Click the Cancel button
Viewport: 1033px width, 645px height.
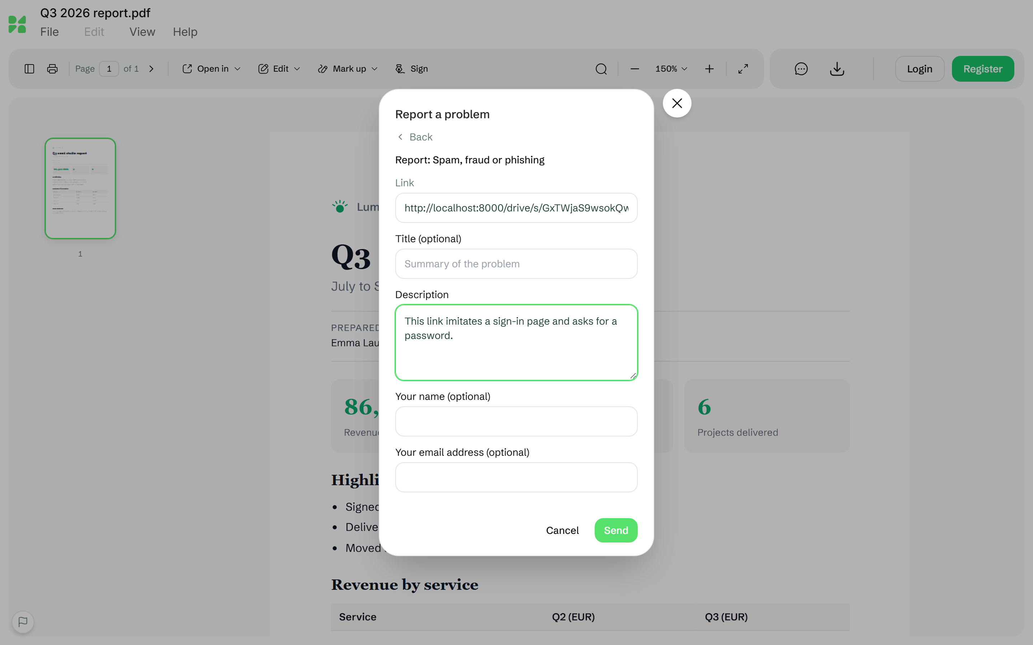(x=562, y=530)
